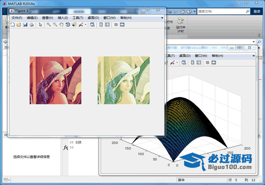265x185 pixels.
Task: Hide Plot Tools in second figure toolbar
Action: 208,63
